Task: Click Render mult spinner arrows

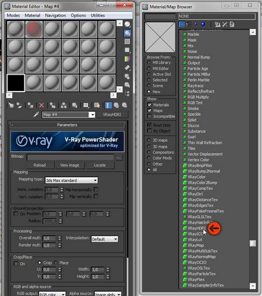Action: pyautogui.click(x=60, y=245)
